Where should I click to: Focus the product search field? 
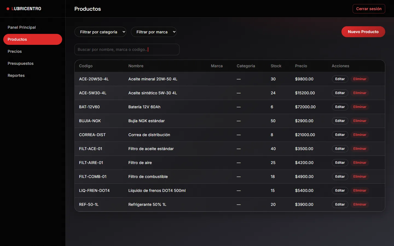tap(127, 49)
